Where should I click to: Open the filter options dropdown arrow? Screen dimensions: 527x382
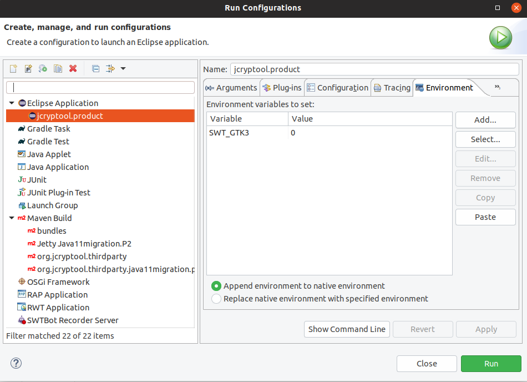123,69
